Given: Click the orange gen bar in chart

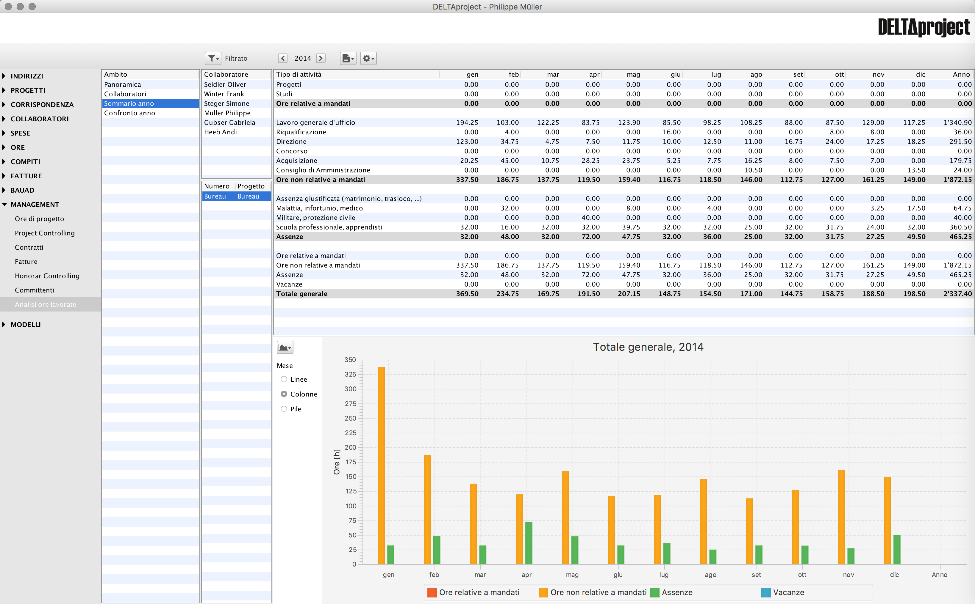Looking at the screenshot, I should [381, 465].
